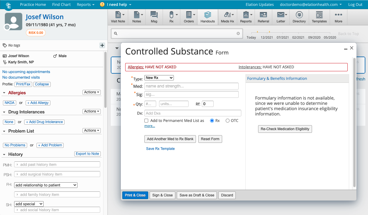Image resolution: width=368 pixels, height=215 pixels.
Task: Open the Allergies Actions dropdown
Action: [91, 92]
